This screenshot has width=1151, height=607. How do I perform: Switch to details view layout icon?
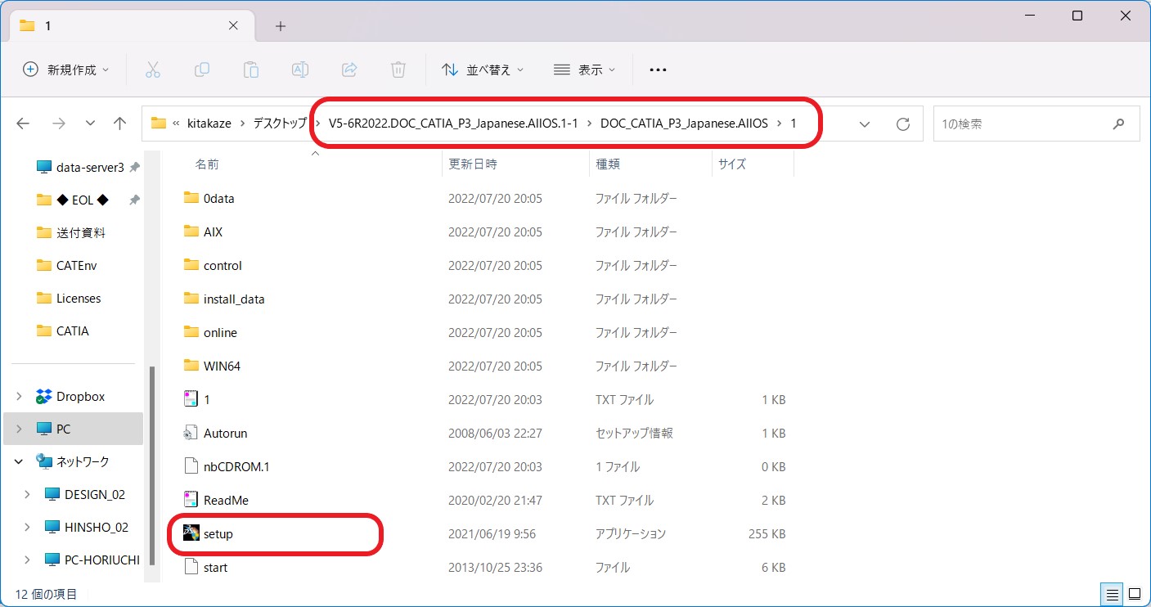pos(1113,593)
